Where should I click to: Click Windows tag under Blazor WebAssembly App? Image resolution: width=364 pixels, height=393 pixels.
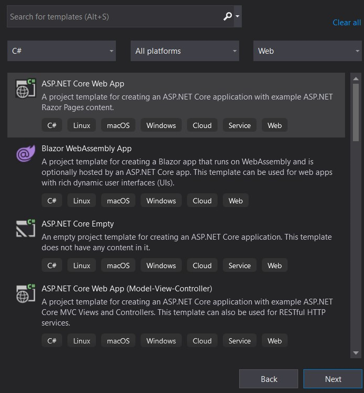coord(161,201)
